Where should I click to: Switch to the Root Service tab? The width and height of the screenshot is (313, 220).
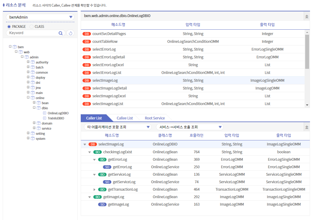coord(155,118)
